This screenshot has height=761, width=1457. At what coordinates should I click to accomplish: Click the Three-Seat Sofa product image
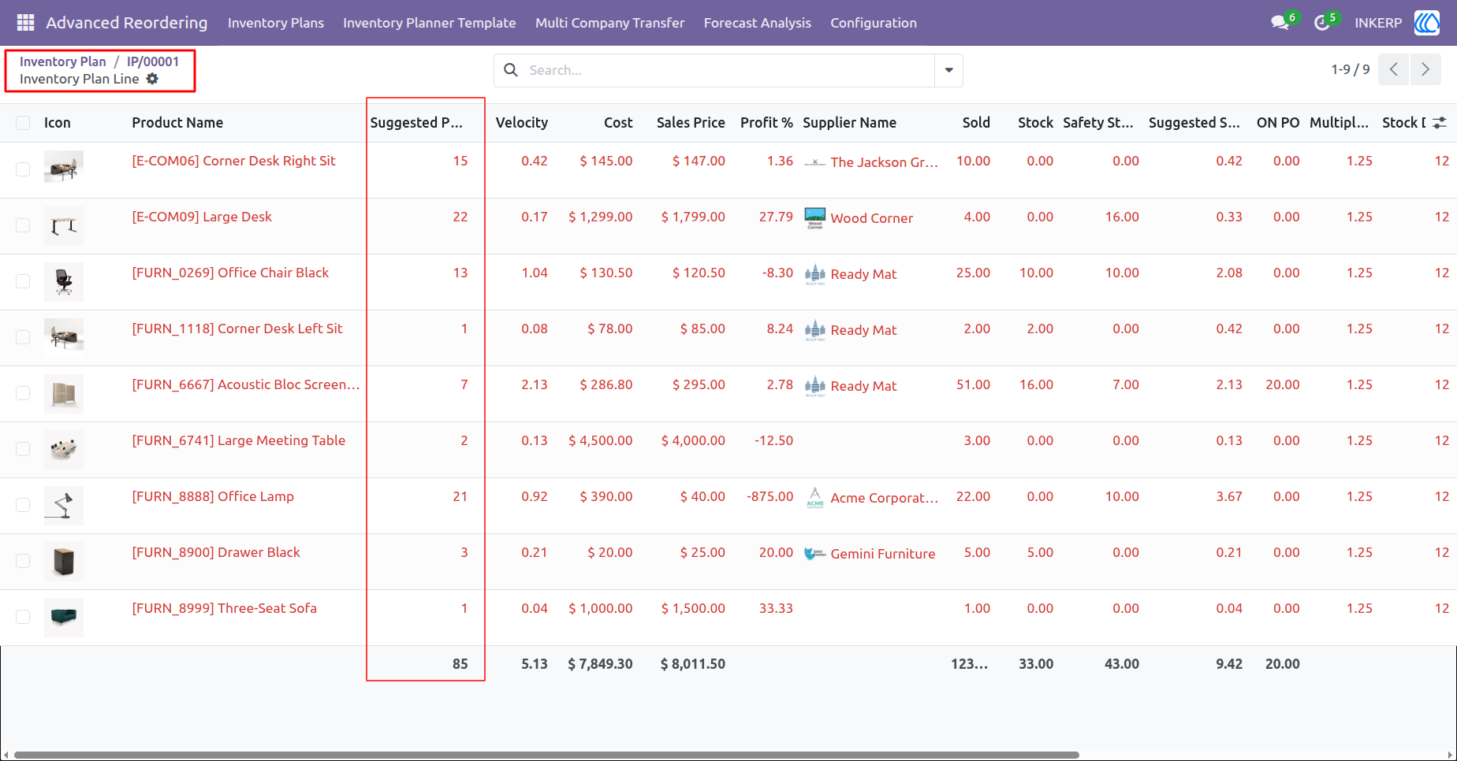(64, 617)
